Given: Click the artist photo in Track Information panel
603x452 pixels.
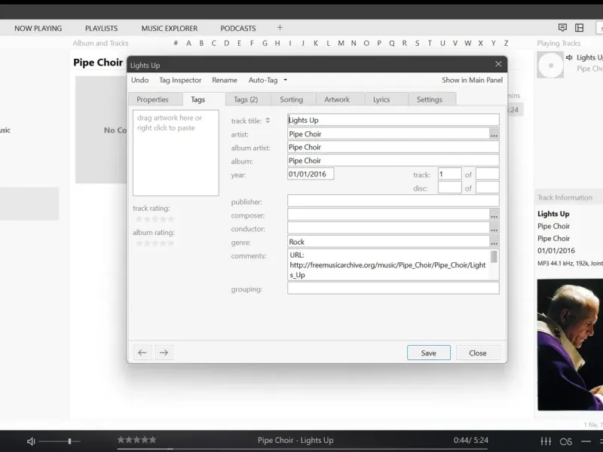Looking at the screenshot, I should click(570, 345).
